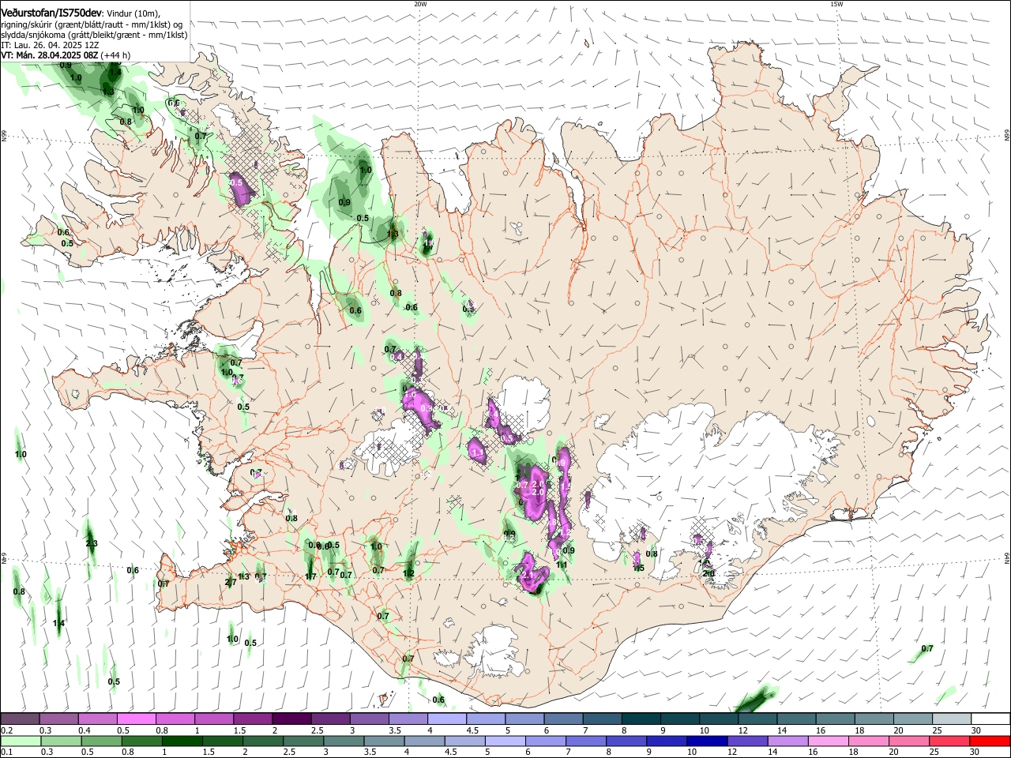The width and height of the screenshot is (1011, 758).
Task: Click the 'IT: Lau. 26. 04. 2025 12Z' line
Action: tap(51, 45)
